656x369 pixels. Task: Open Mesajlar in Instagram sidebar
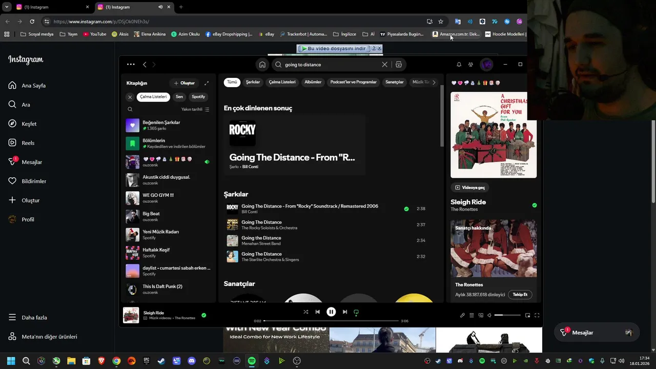pos(25,162)
